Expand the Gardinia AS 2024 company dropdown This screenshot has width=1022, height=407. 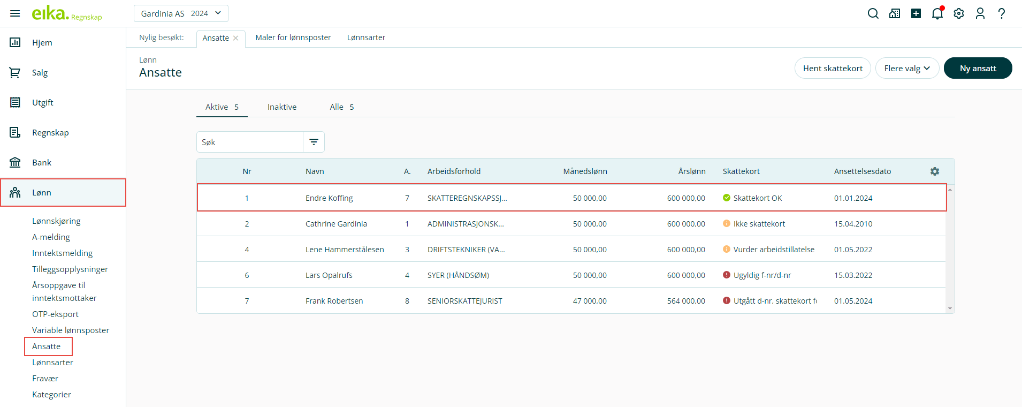181,13
